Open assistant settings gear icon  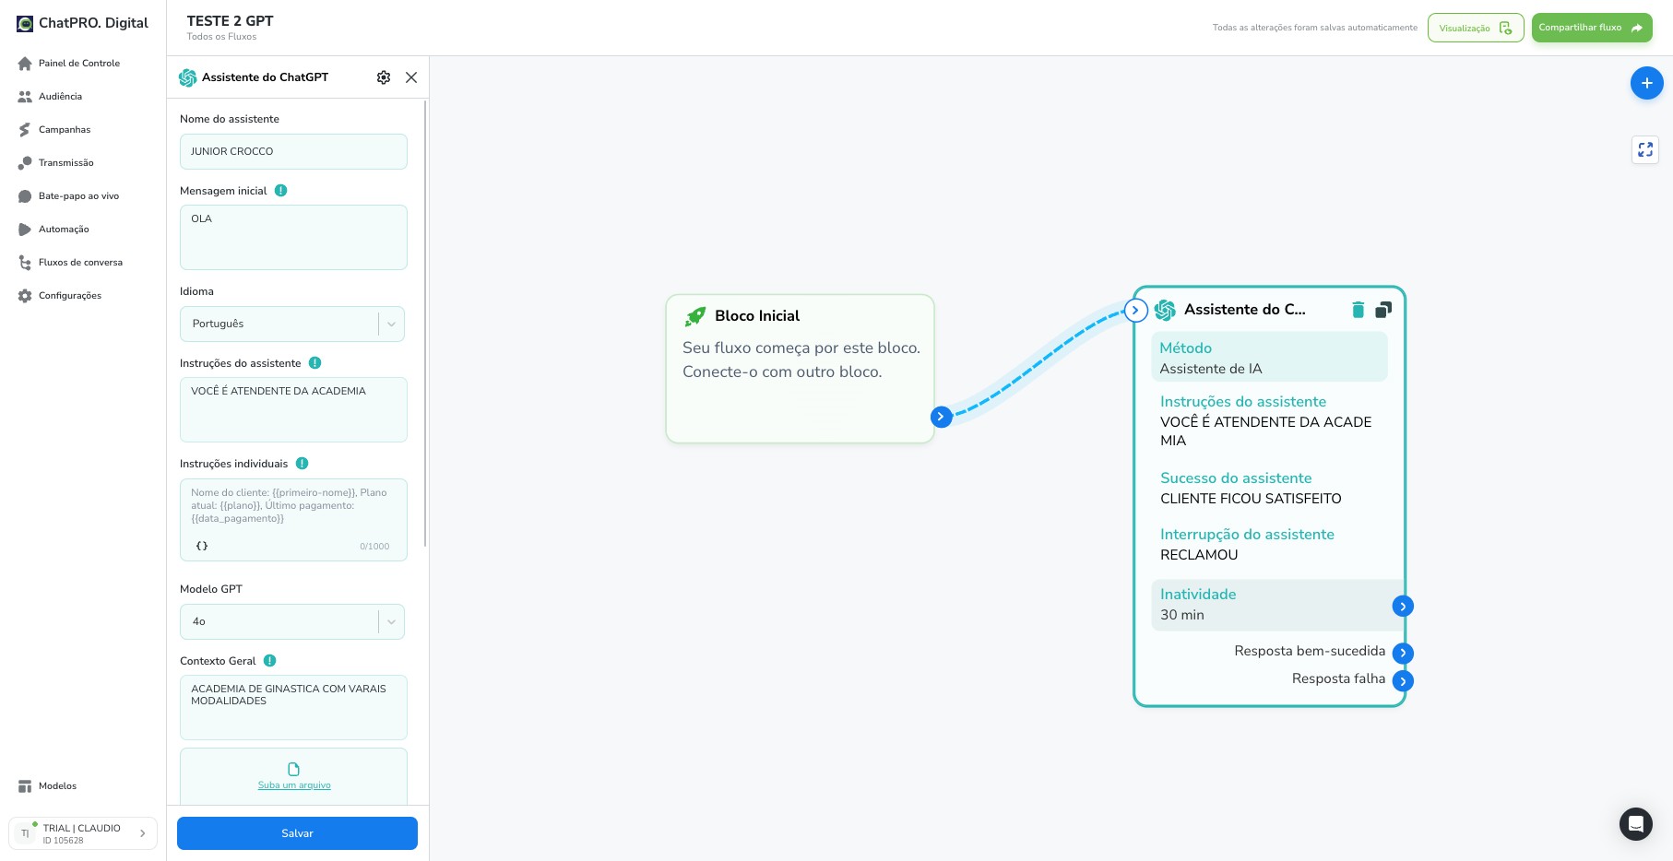[384, 77]
